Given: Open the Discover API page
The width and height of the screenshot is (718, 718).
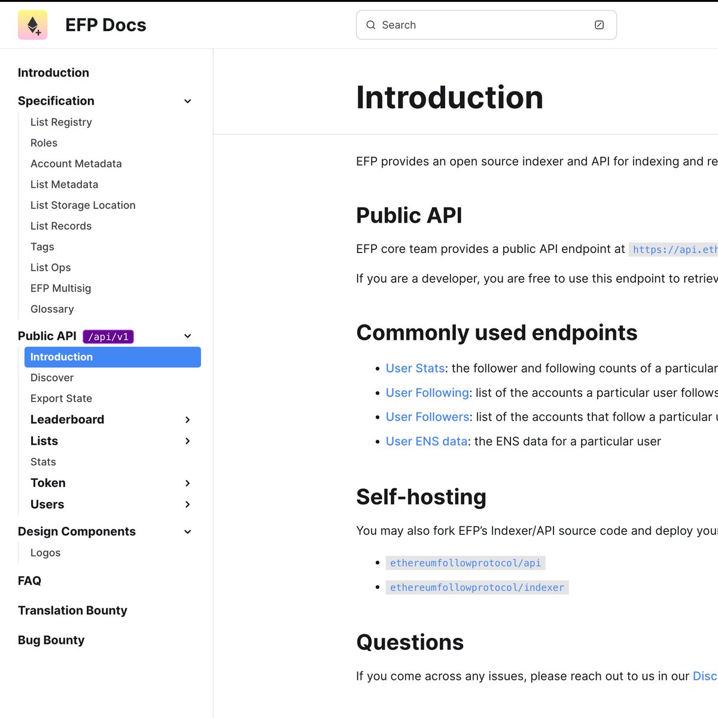Looking at the screenshot, I should tap(52, 378).
